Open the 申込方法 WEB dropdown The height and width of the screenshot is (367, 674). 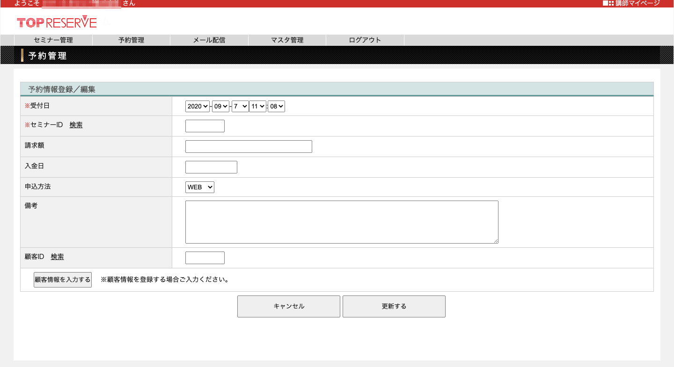[x=200, y=187]
